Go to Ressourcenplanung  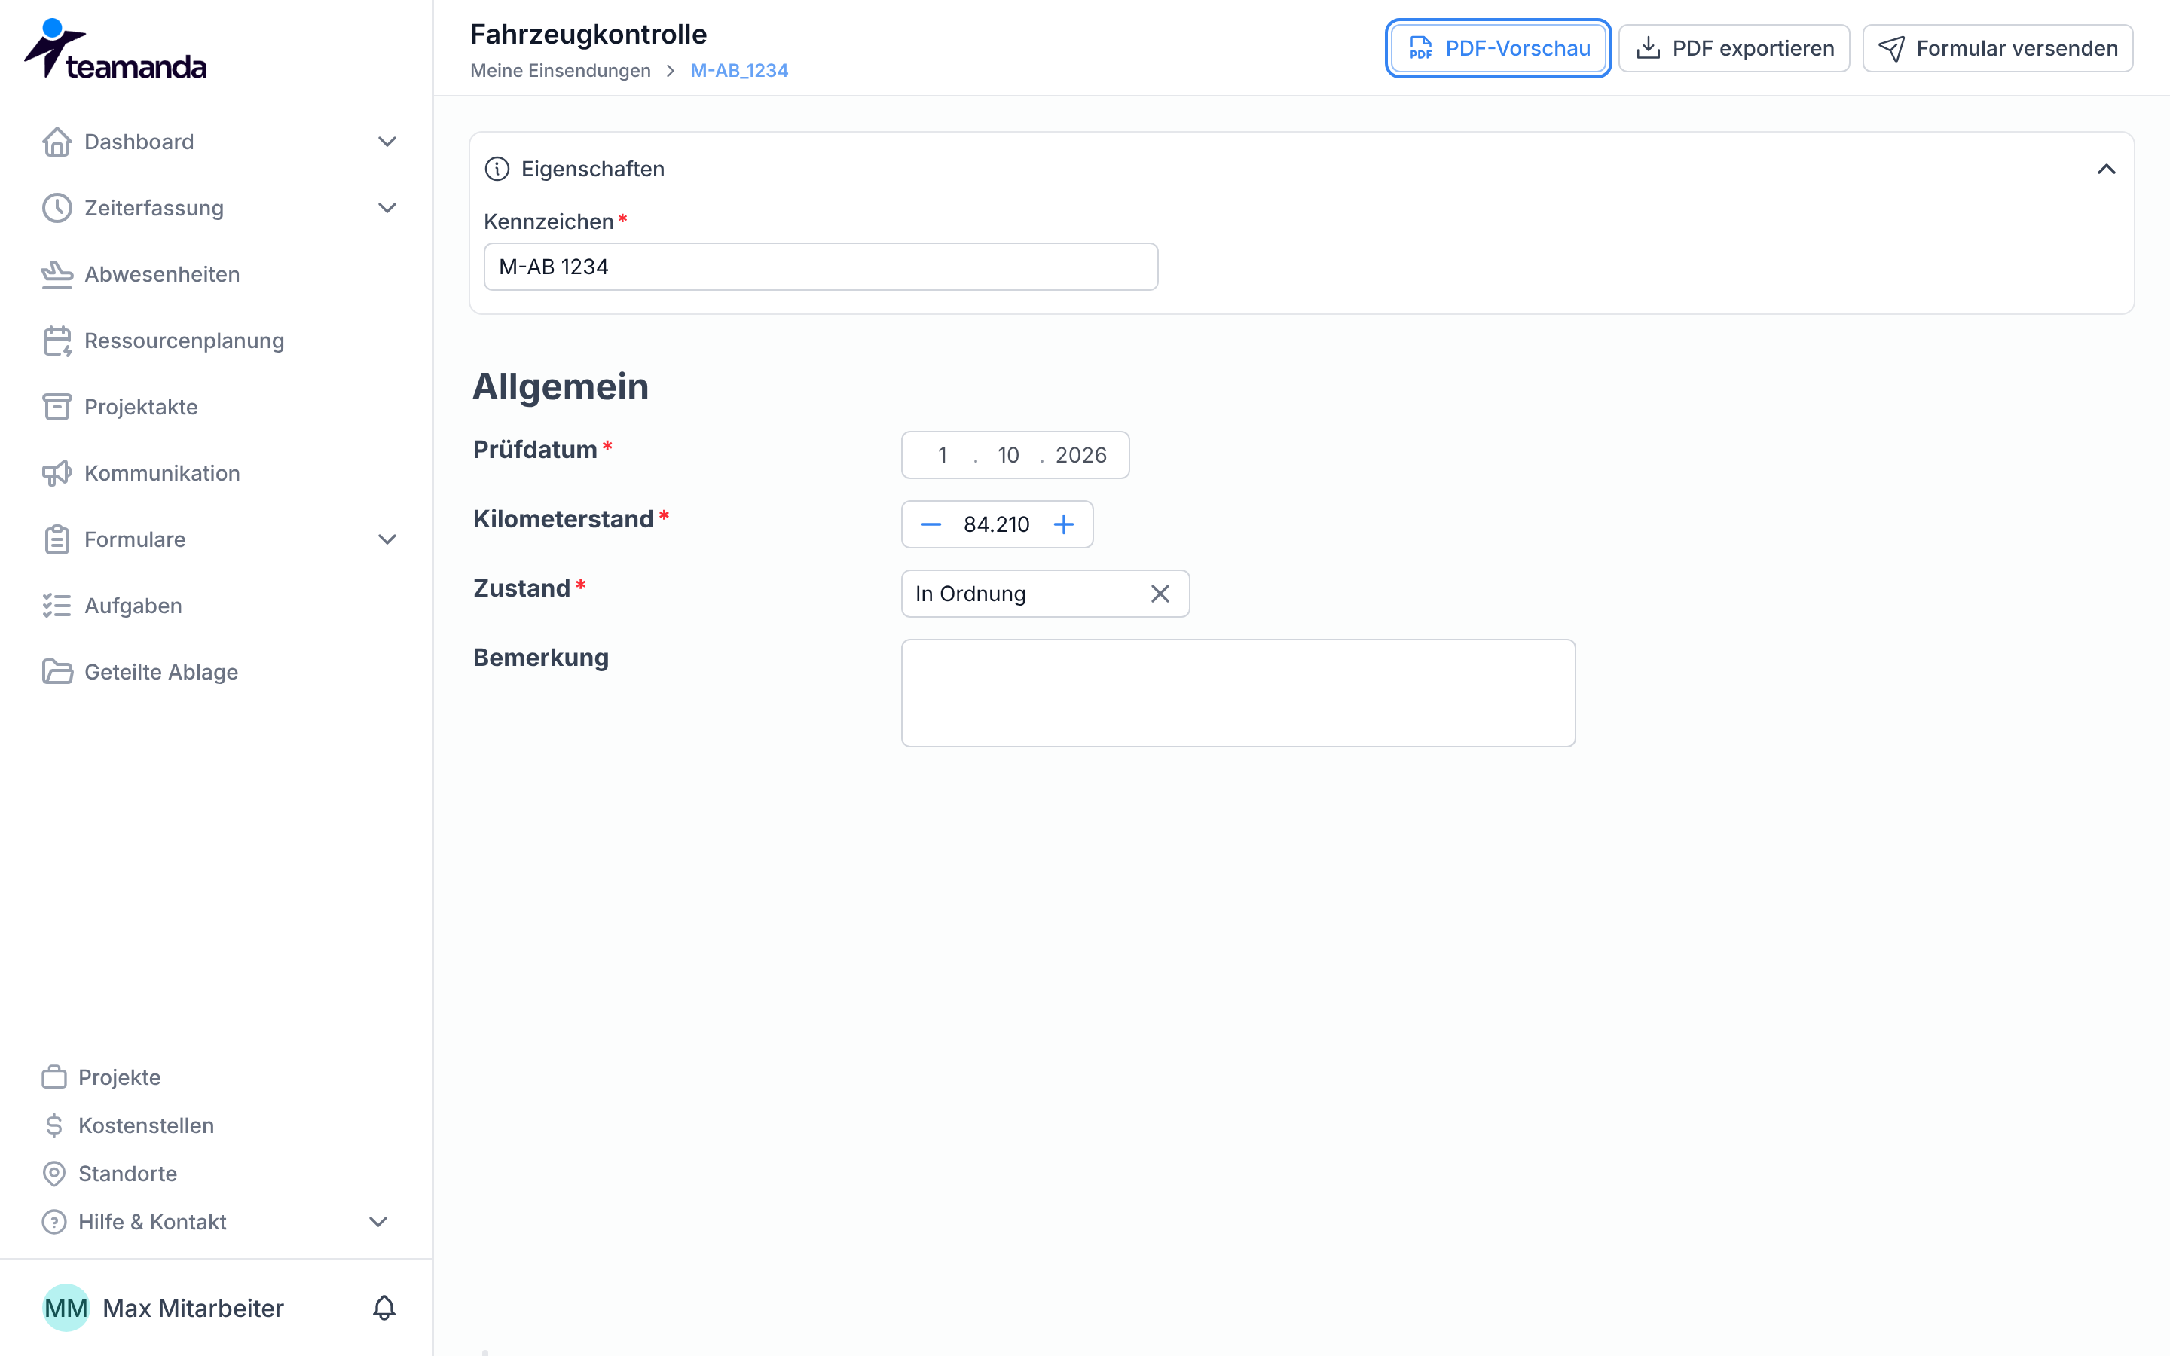coord(184,341)
